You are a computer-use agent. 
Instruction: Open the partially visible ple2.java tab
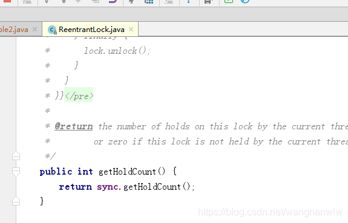14,30
